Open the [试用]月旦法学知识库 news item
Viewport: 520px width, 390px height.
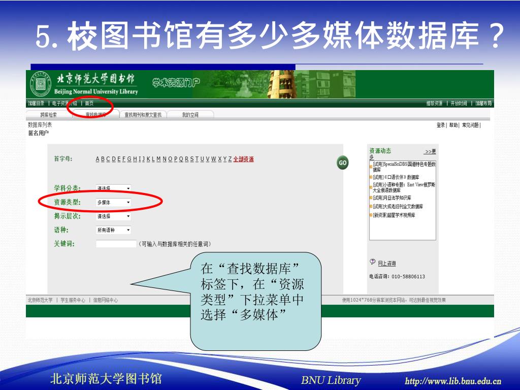point(392,198)
